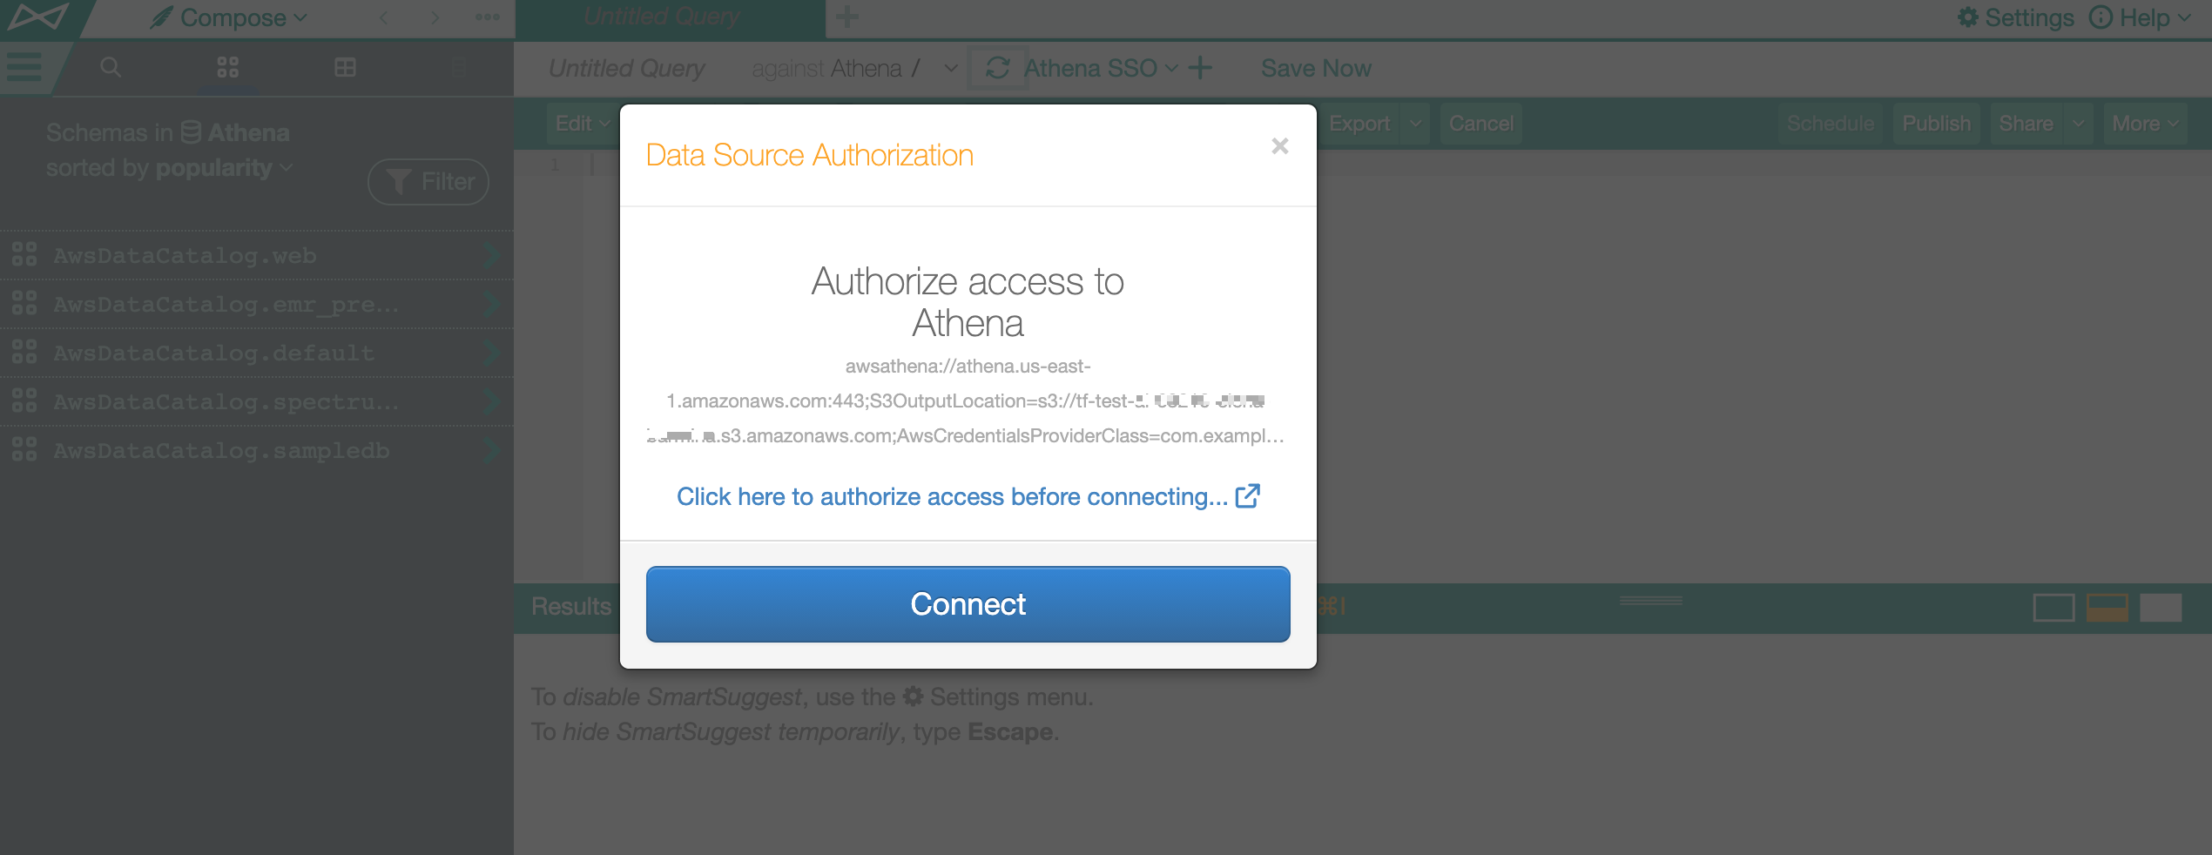Open the Compose dropdown menu
The height and width of the screenshot is (855, 2212).
229,17
